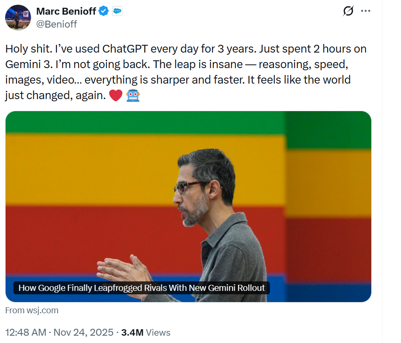Click the red stripe in the photo
This screenshot has width=401, height=343.
[x=65, y=237]
